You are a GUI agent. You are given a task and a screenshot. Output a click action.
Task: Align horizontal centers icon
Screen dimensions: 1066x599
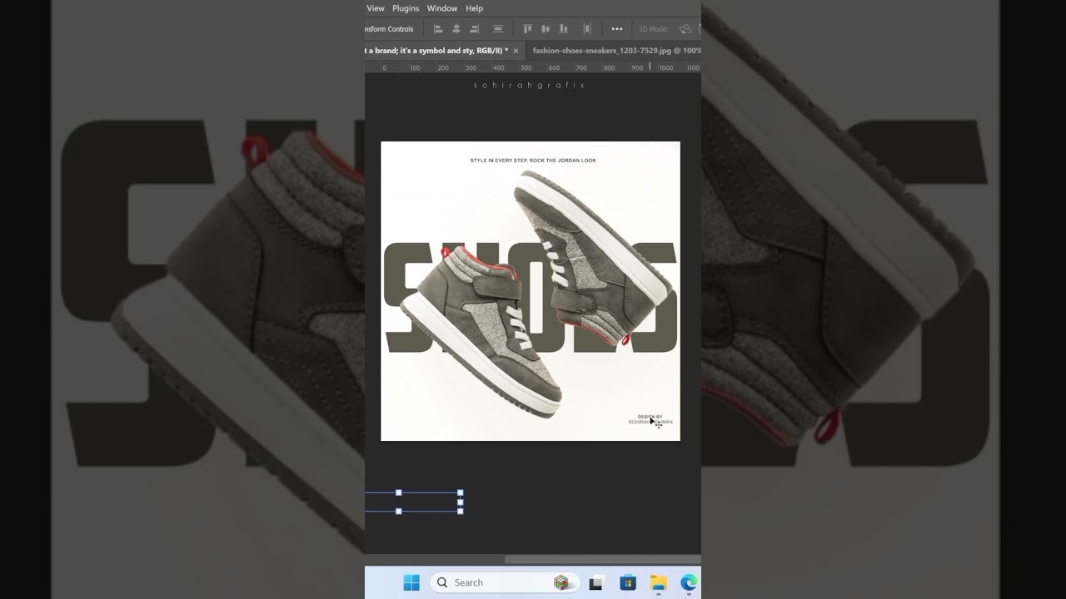(456, 29)
